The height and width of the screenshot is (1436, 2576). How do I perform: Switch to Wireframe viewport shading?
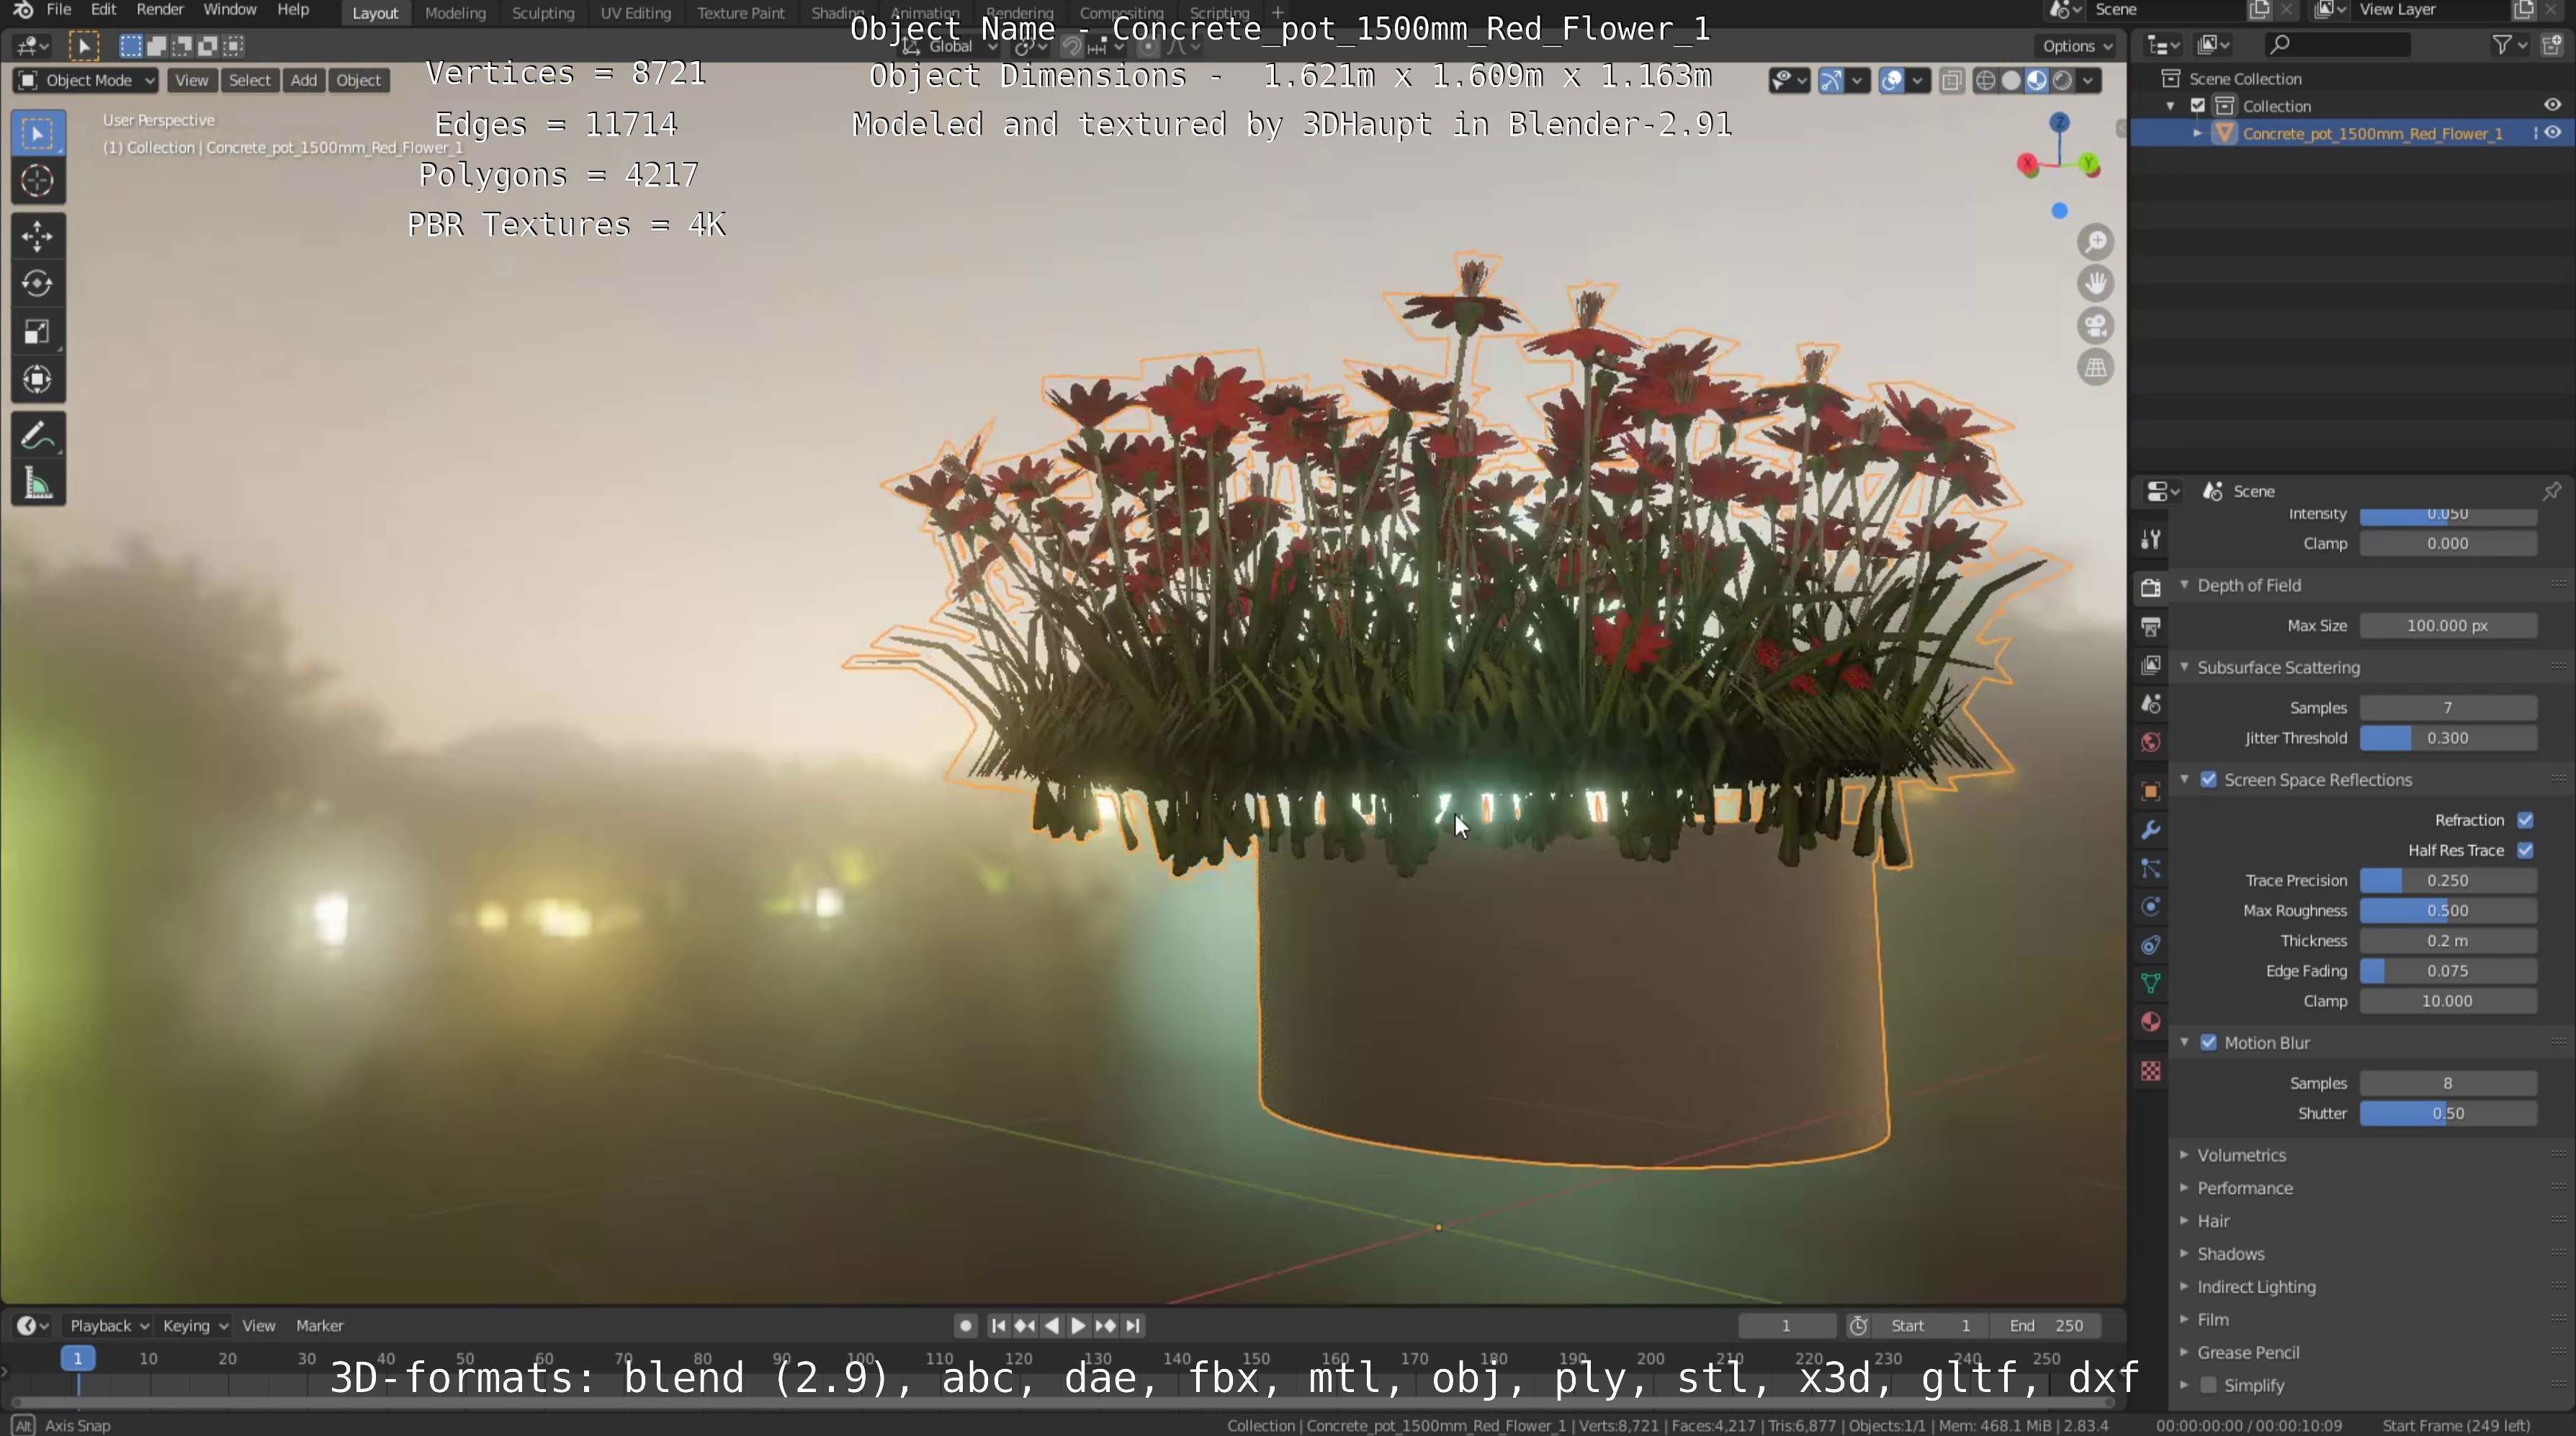[1986, 81]
